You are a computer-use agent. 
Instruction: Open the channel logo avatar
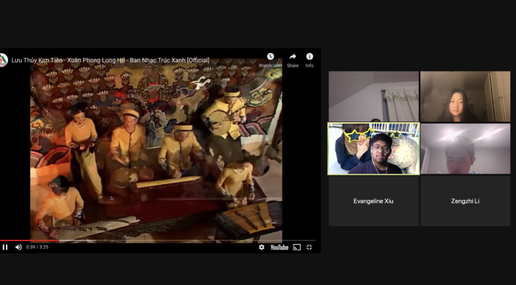(4, 60)
